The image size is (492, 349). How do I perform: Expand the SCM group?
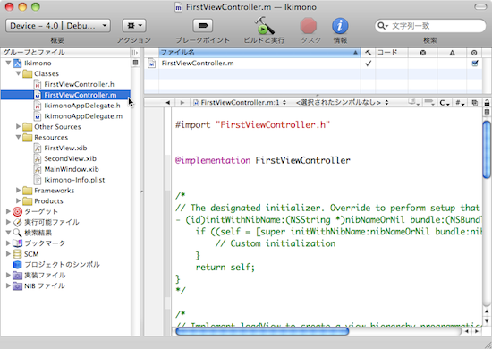pos(8,253)
